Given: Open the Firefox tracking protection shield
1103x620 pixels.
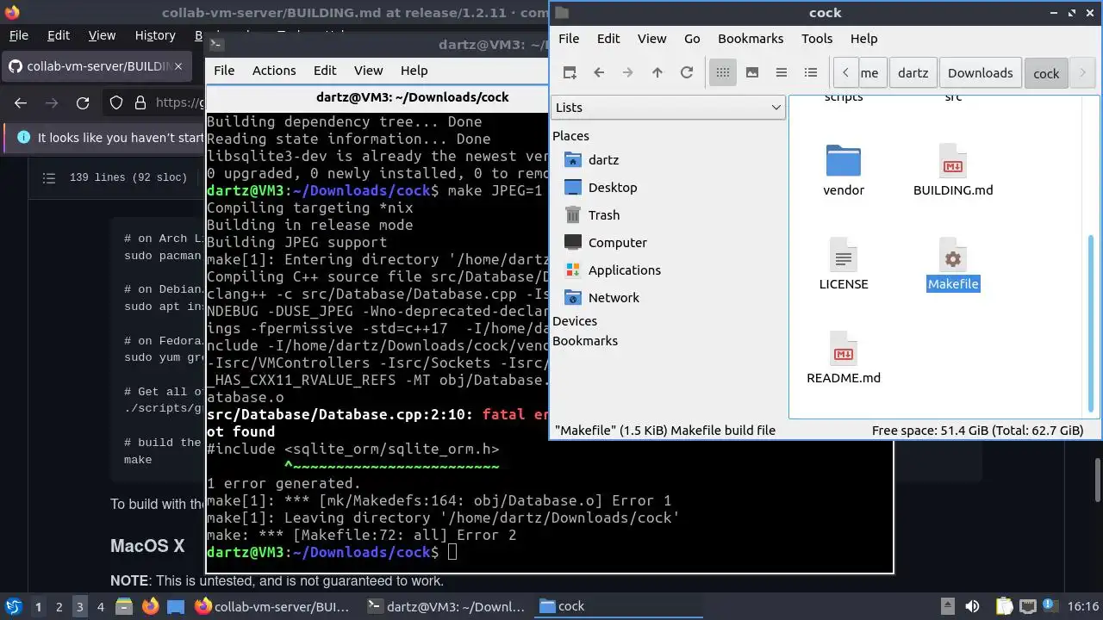Looking at the screenshot, I should point(116,102).
